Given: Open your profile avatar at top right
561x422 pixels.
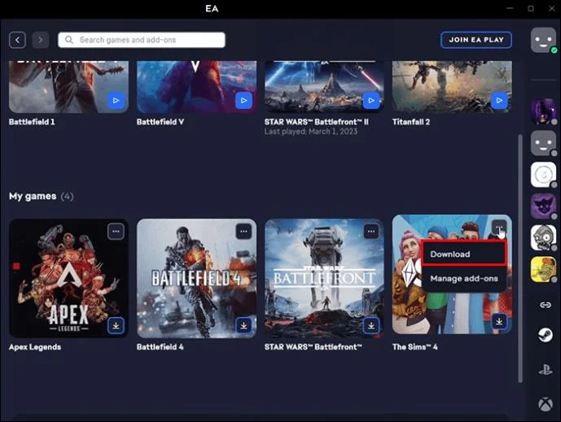Looking at the screenshot, I should point(543,40).
